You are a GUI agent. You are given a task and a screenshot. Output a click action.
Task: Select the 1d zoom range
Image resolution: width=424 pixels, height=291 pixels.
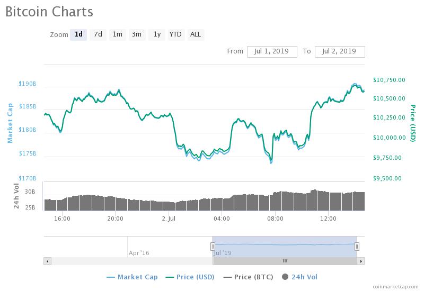point(78,34)
